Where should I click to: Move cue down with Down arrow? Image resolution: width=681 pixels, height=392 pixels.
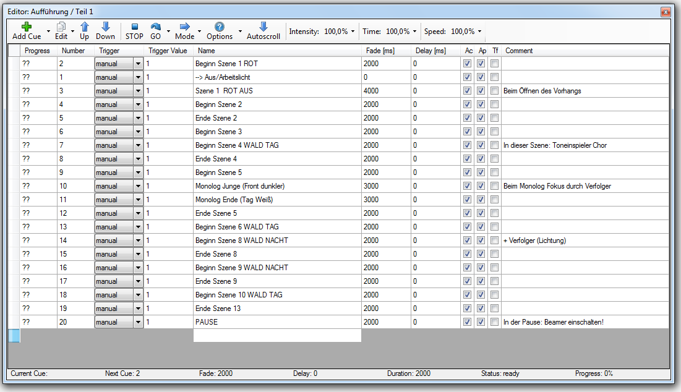point(105,27)
